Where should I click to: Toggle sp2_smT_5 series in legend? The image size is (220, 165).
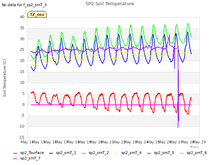[x=161, y=153]
